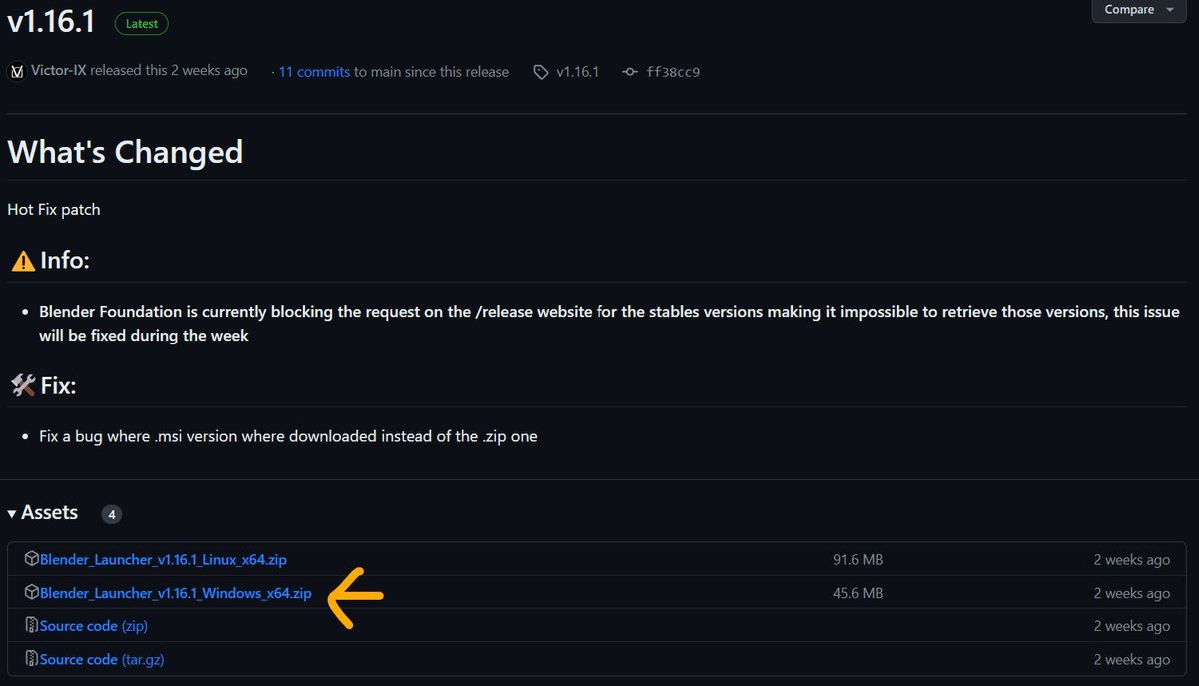Click the warning icon beside Info heading
Screen dimensions: 1199x686
[23, 262]
